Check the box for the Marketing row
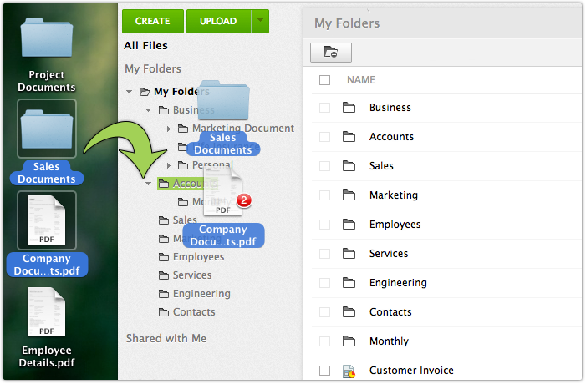Screen dimensions: 586x384 325,195
